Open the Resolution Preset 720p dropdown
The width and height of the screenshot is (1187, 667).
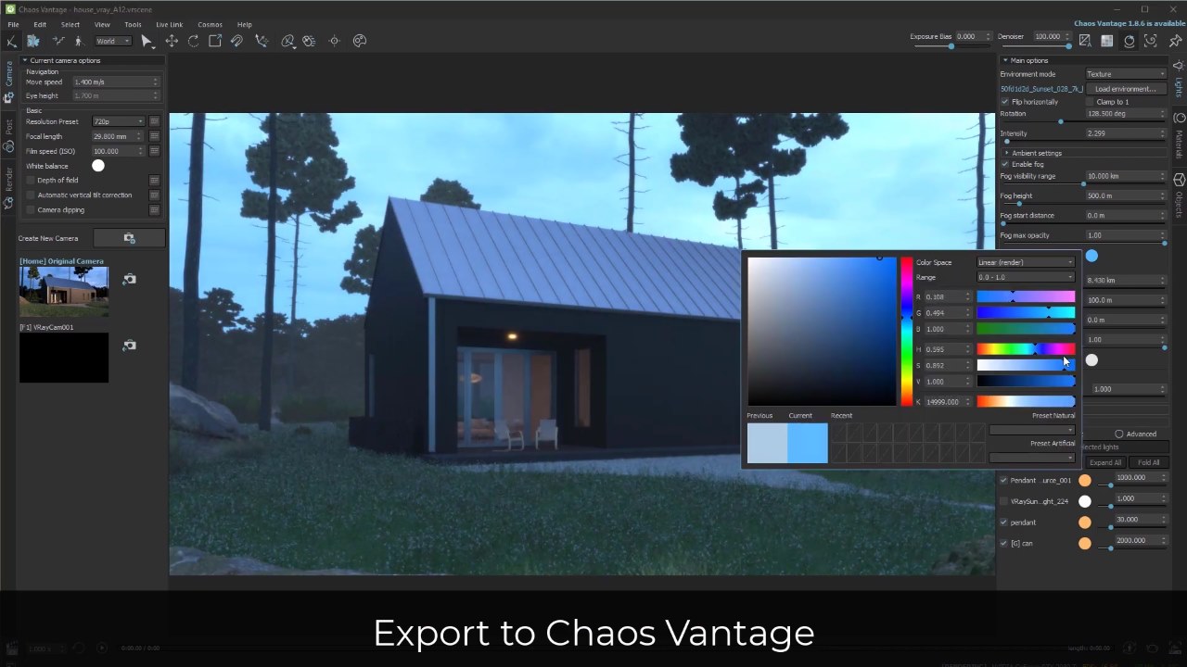(x=118, y=121)
